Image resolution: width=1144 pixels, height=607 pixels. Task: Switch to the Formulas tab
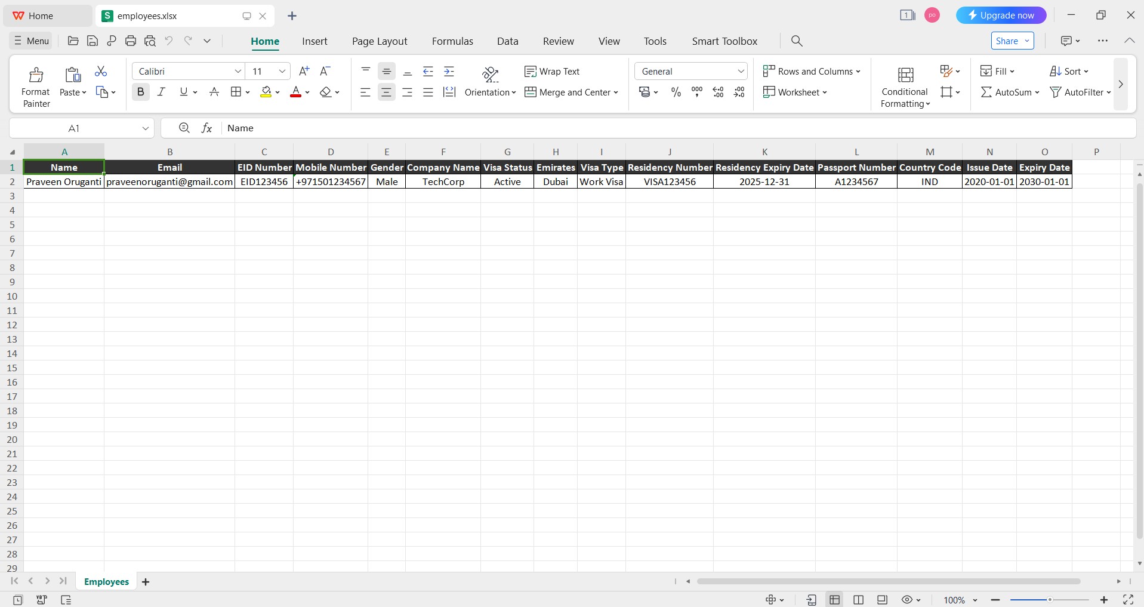point(452,41)
